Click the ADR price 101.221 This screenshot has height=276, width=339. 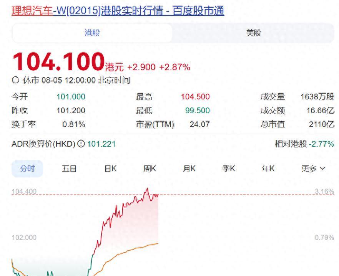tap(101, 144)
